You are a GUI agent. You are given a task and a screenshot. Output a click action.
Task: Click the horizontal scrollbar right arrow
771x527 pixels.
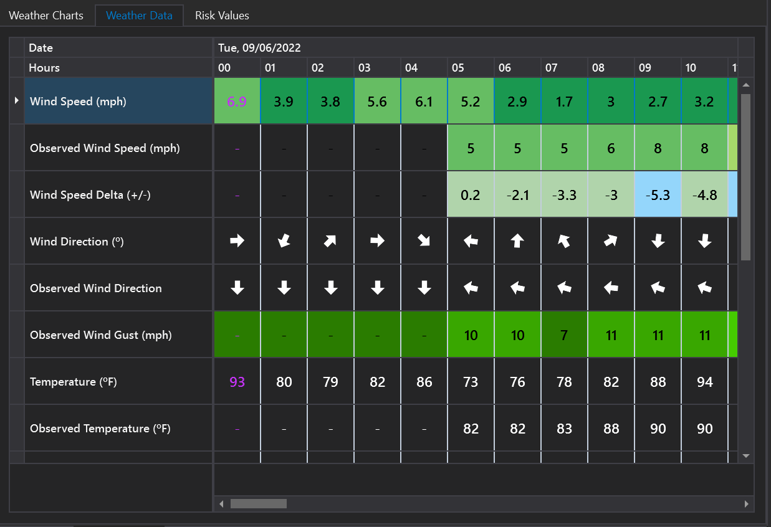[746, 503]
